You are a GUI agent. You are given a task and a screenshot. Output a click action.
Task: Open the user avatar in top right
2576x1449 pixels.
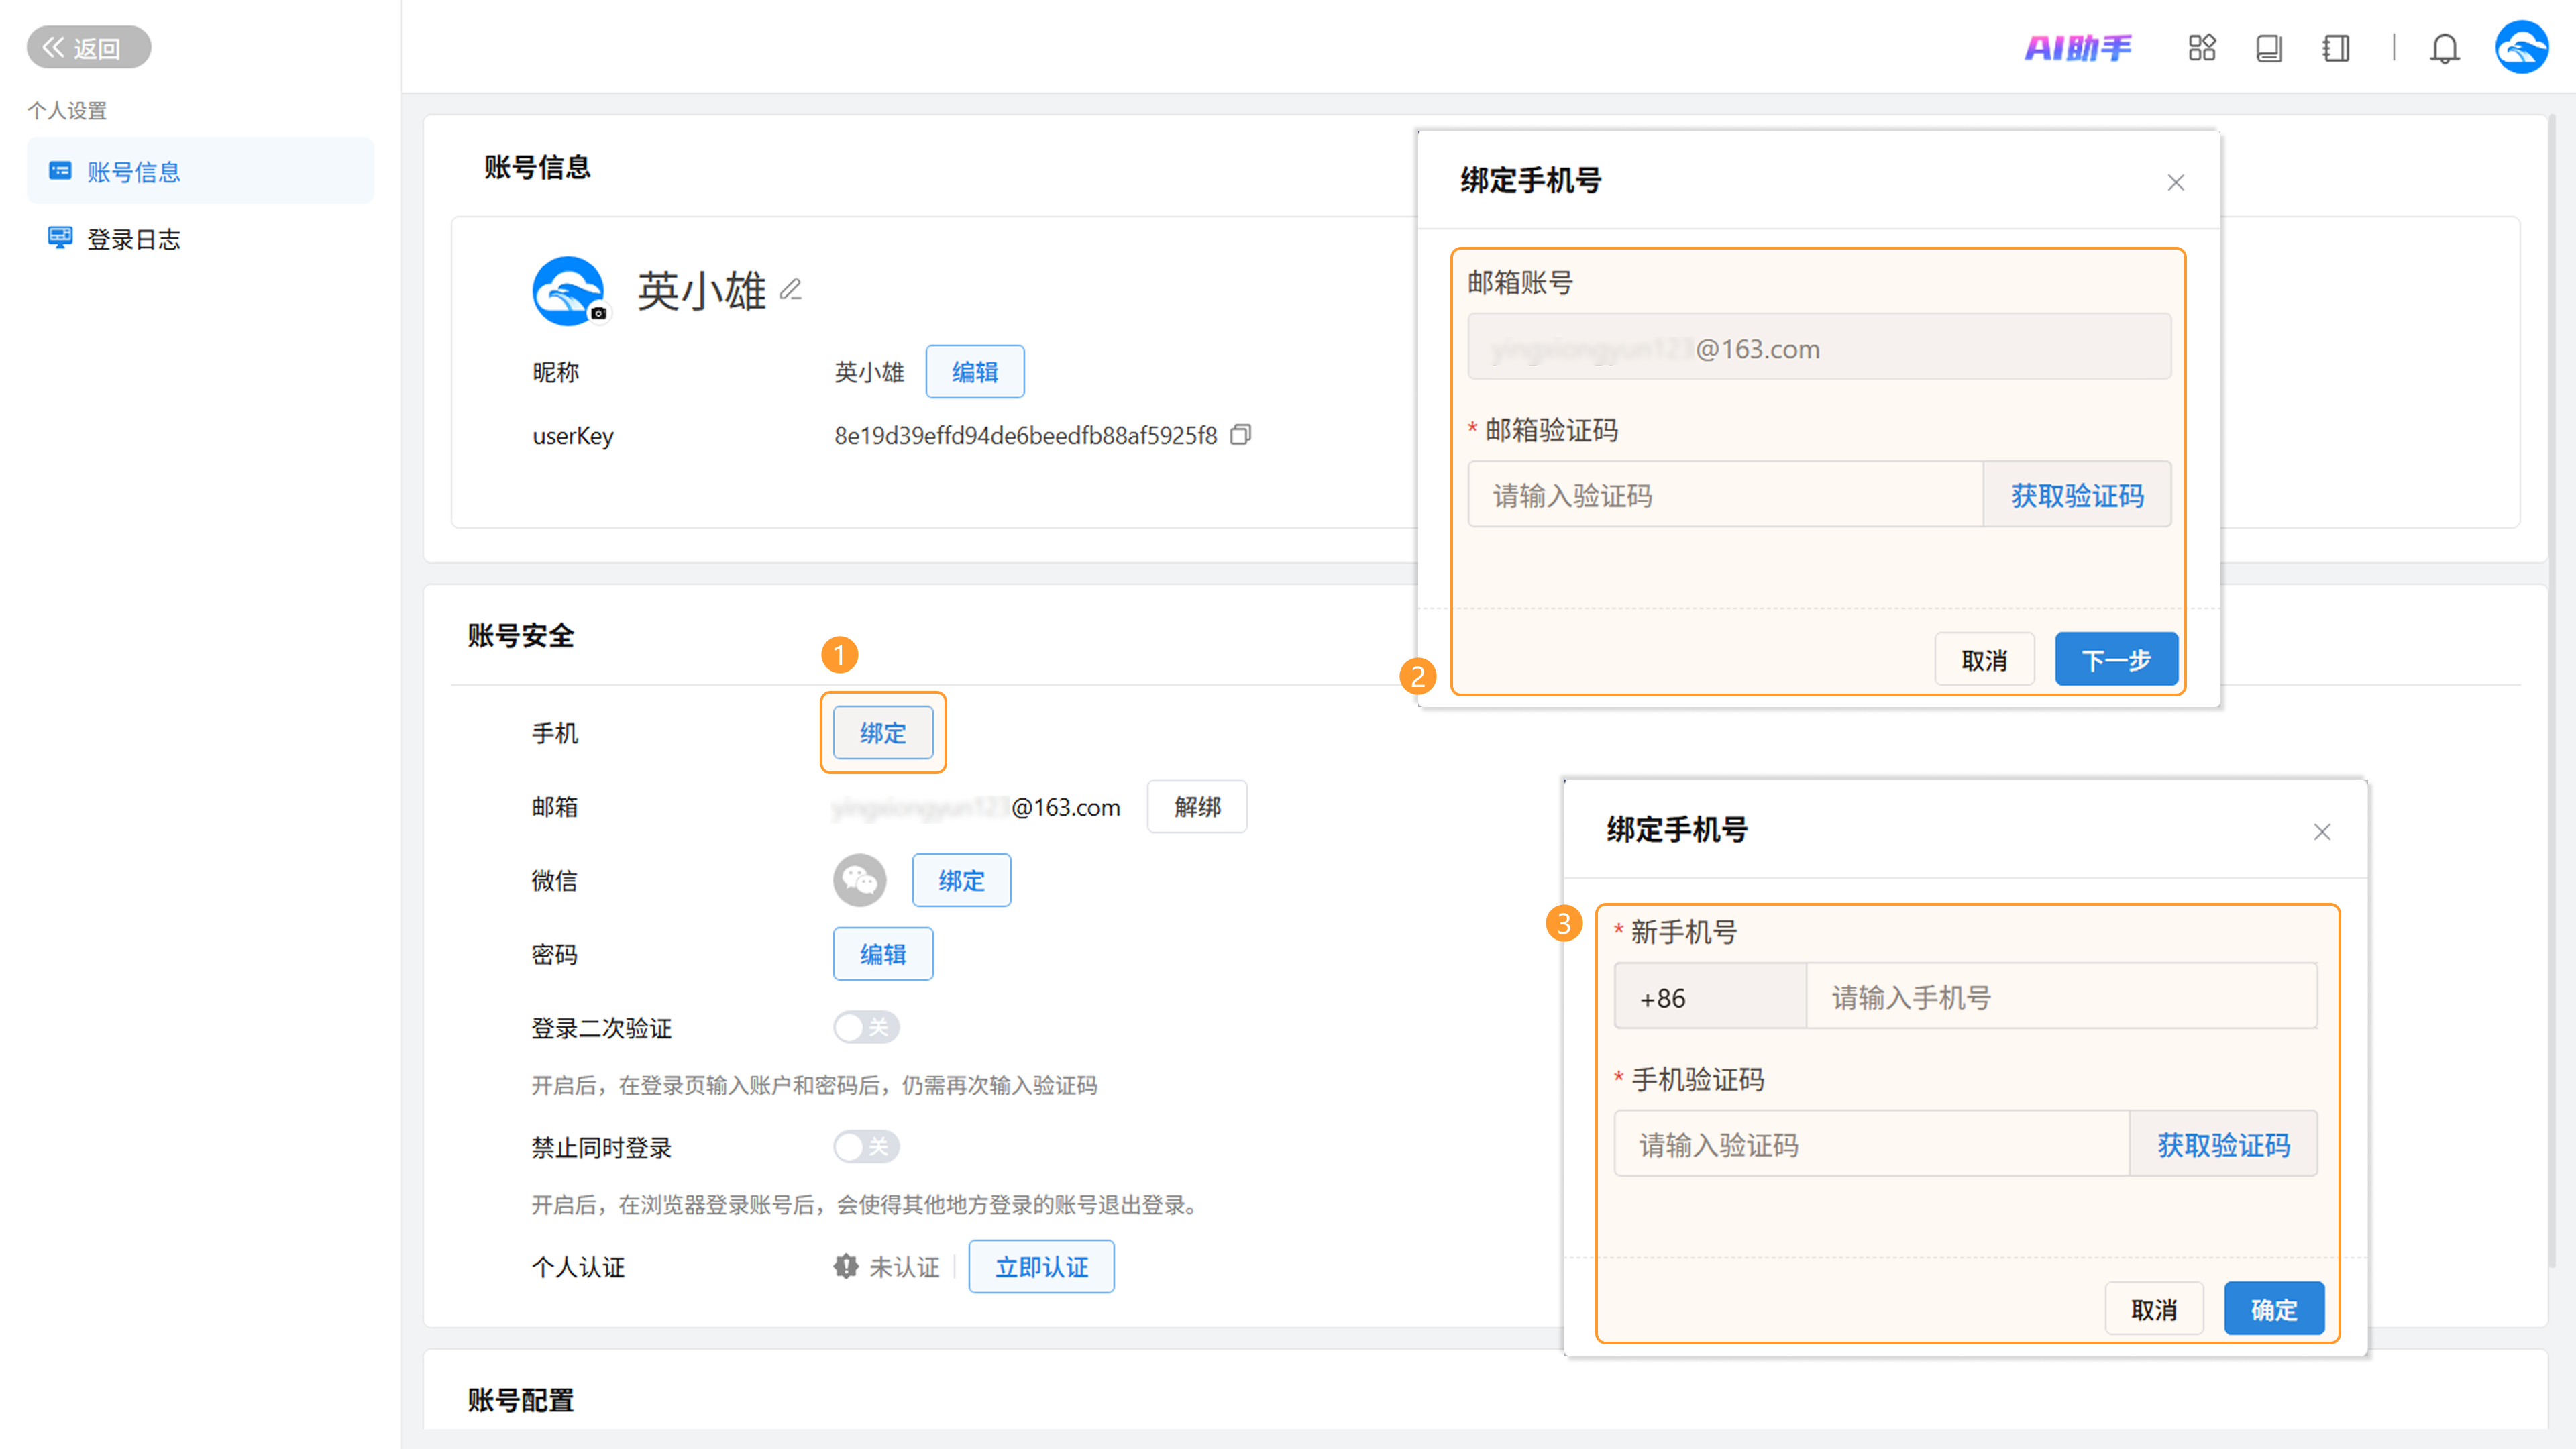point(2521,48)
